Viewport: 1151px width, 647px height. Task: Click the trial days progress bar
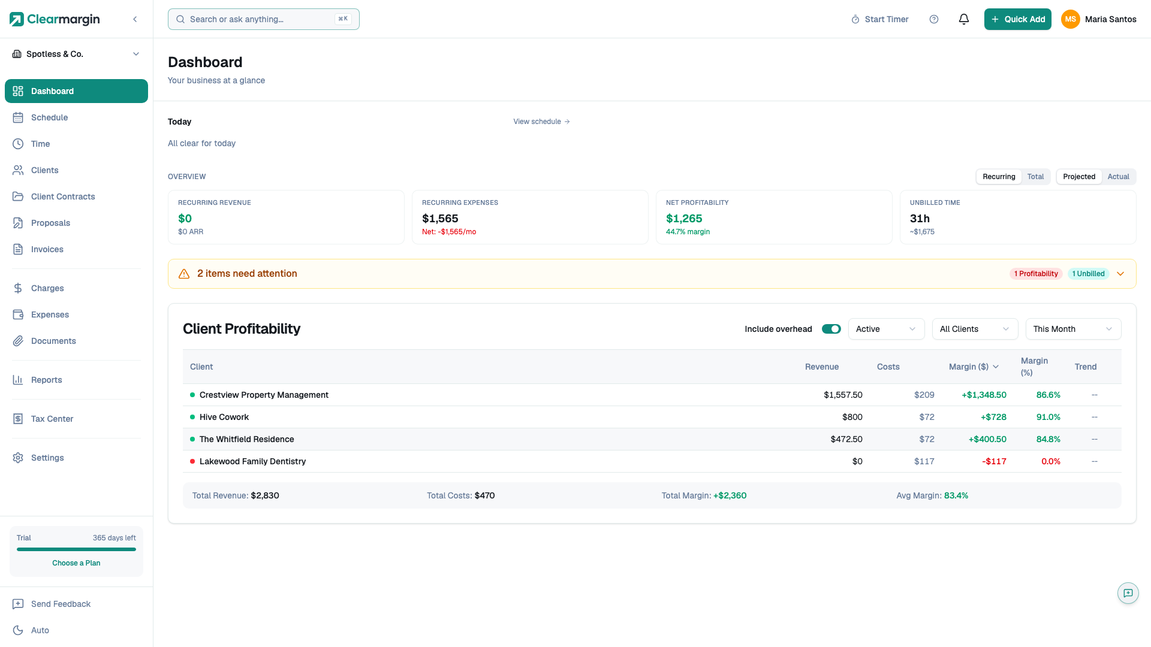click(76, 549)
